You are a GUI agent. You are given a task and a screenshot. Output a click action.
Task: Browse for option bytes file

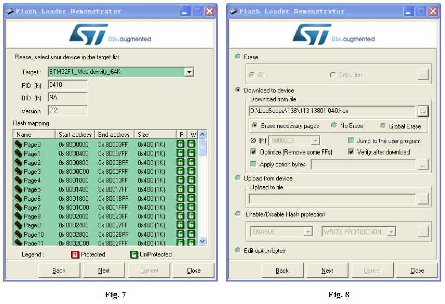(x=423, y=165)
